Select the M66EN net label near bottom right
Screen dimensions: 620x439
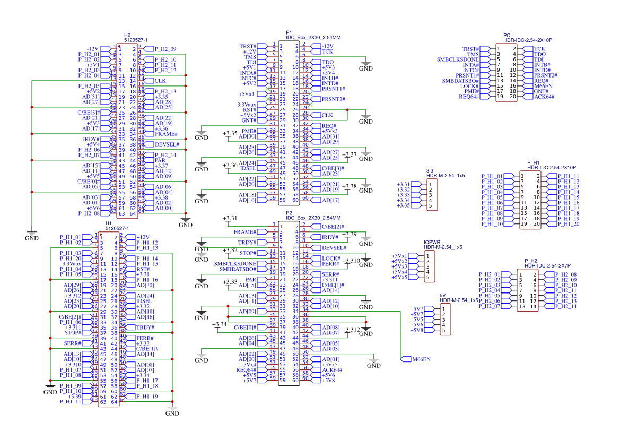pos(422,359)
